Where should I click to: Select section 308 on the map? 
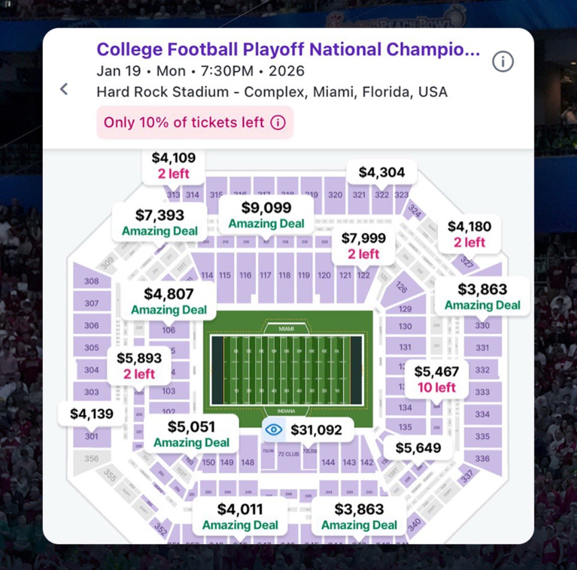click(91, 281)
